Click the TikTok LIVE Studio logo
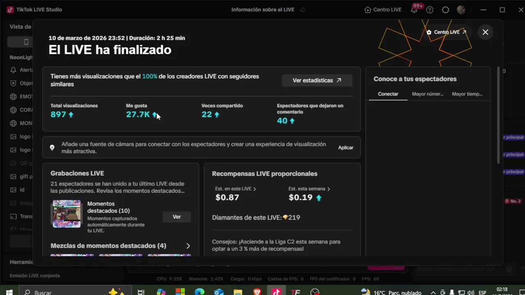The image size is (525, 295). point(10,10)
